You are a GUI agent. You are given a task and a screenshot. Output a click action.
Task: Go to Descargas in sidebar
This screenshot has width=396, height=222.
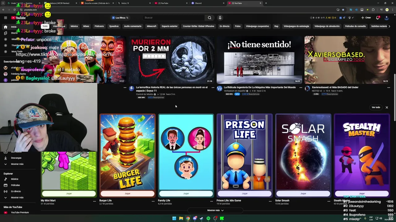pos(16,158)
